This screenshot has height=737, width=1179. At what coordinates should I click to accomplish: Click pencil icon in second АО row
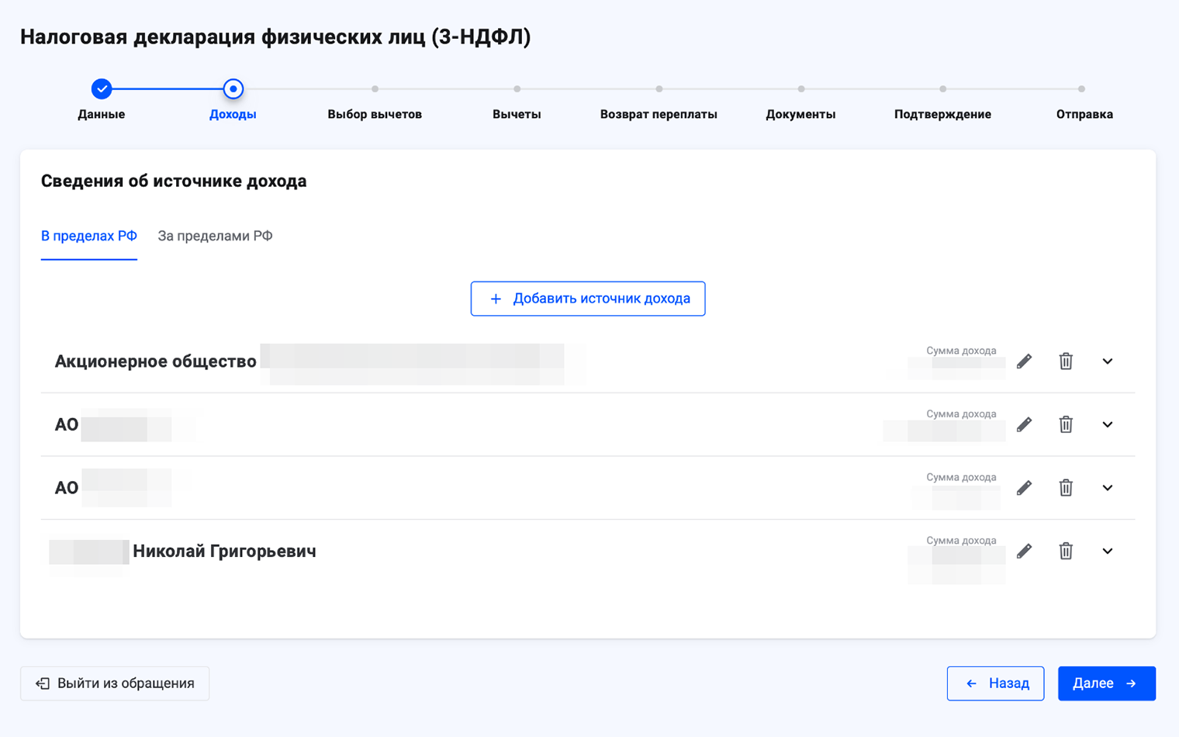coord(1024,424)
